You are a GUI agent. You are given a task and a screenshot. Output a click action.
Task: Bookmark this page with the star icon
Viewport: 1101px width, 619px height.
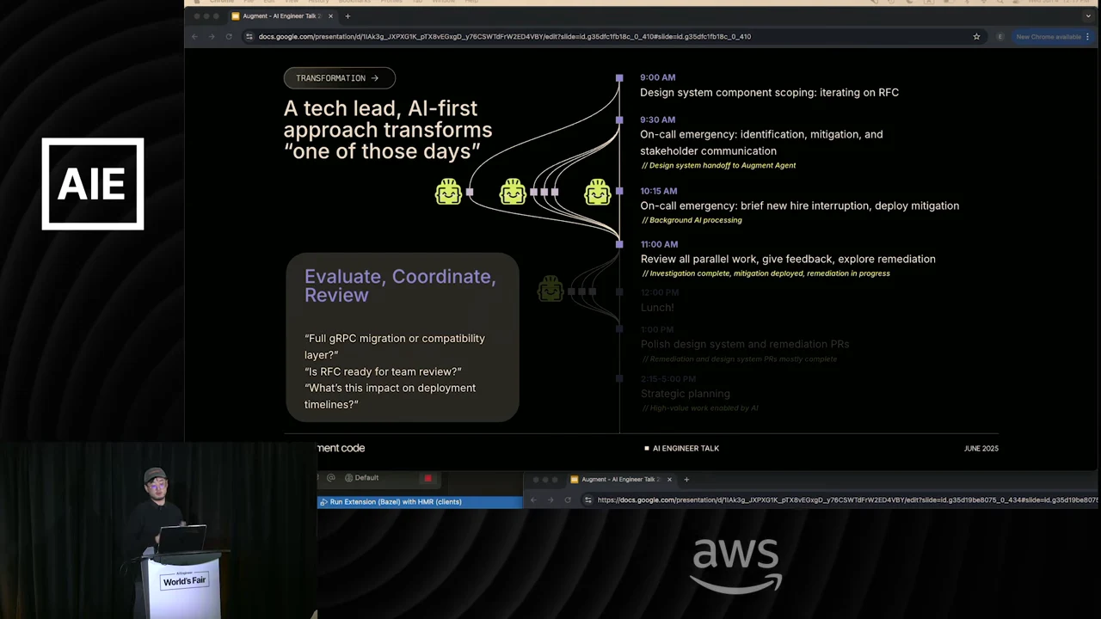click(976, 36)
